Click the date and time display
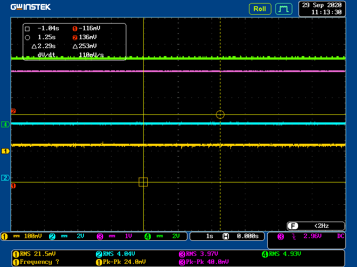357x267 pixels. point(322,8)
